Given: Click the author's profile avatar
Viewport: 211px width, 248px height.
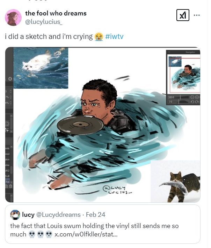Looking at the screenshot, I should (13, 17).
